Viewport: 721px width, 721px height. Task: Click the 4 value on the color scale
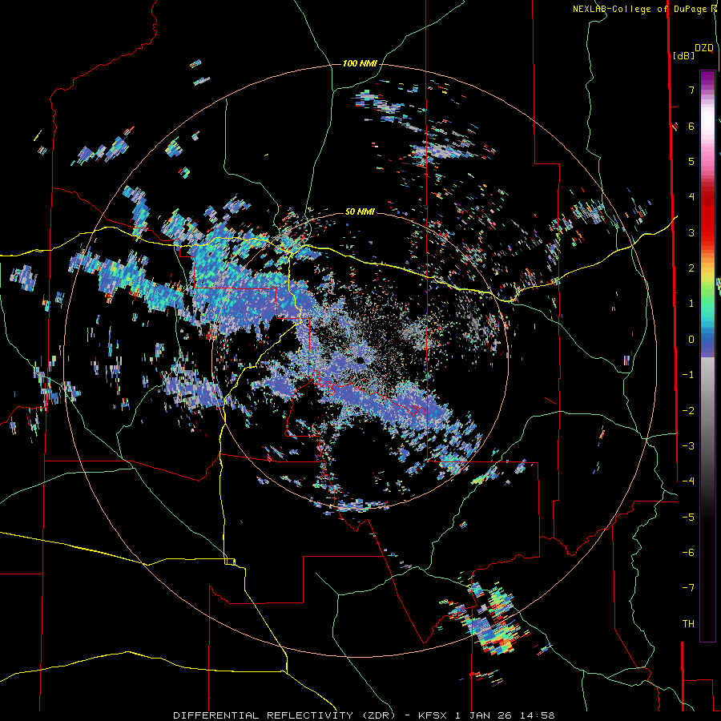(691, 197)
